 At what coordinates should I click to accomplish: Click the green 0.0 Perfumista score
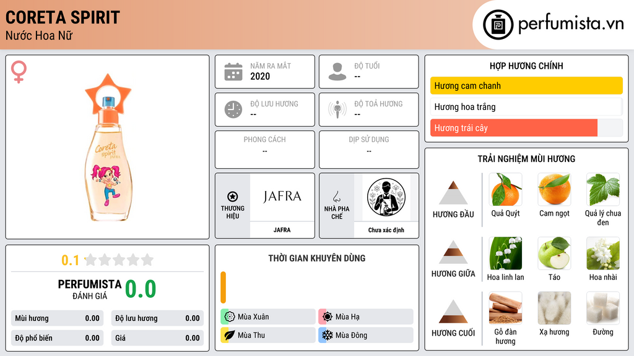click(141, 289)
